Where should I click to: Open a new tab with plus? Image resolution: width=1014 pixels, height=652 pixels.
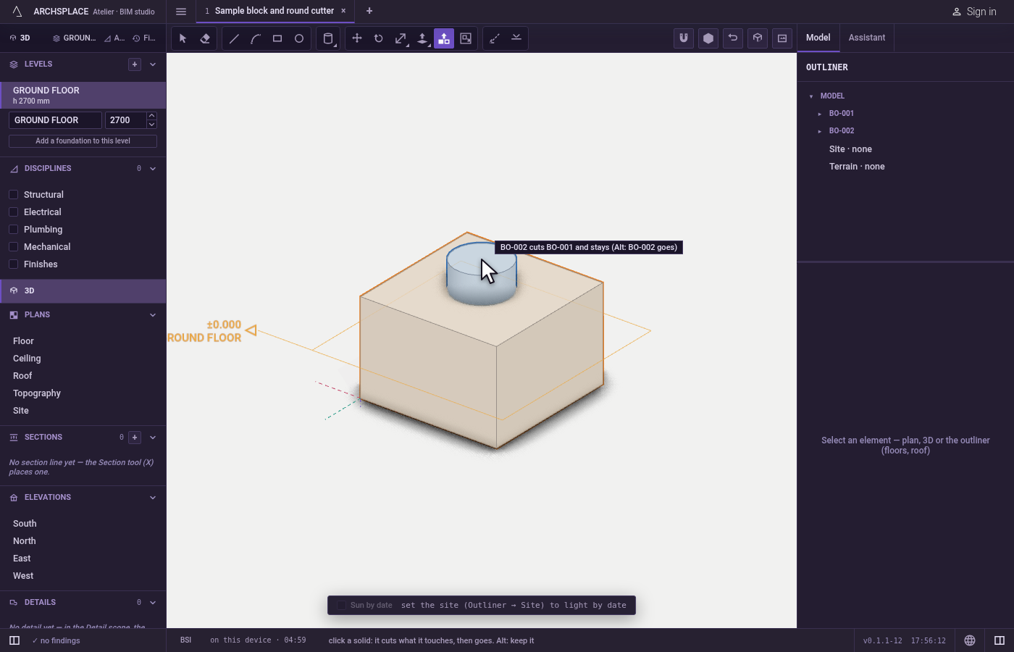pyautogui.click(x=369, y=11)
